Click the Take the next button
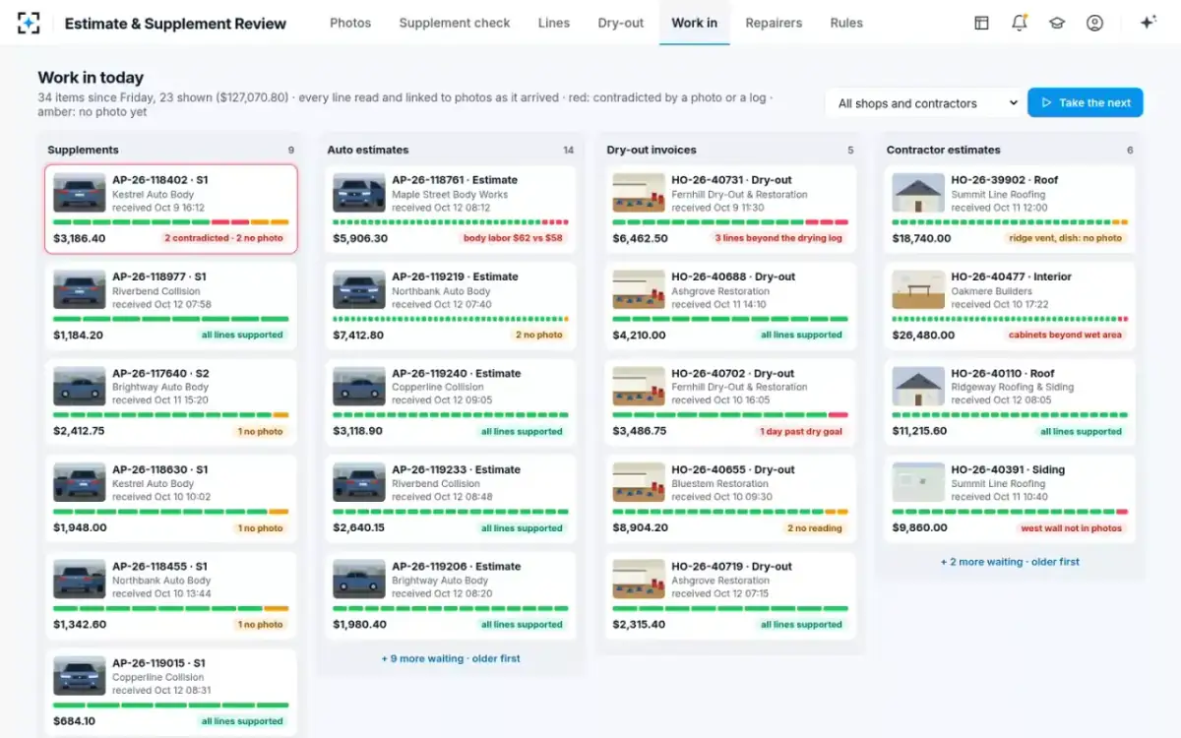The image size is (1181, 738). click(x=1086, y=102)
